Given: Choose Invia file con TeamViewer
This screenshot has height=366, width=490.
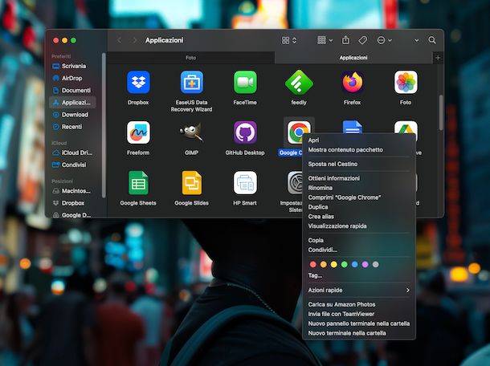Looking at the screenshot, I should (359, 314).
